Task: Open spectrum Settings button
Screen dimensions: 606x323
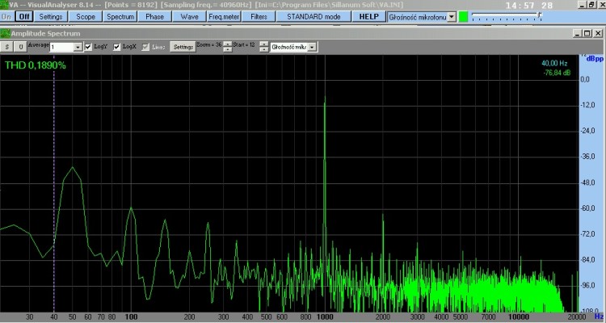Action: pyautogui.click(x=183, y=47)
